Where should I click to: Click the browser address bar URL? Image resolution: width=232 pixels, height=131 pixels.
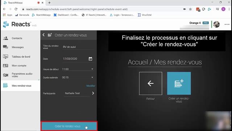coord(77,9)
